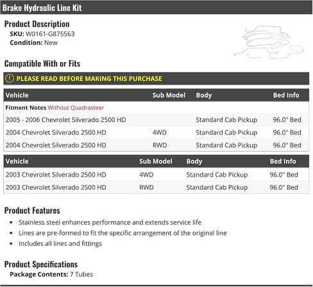
Task: Select the Without Quadrasteer fitment note
Action: [76, 108]
